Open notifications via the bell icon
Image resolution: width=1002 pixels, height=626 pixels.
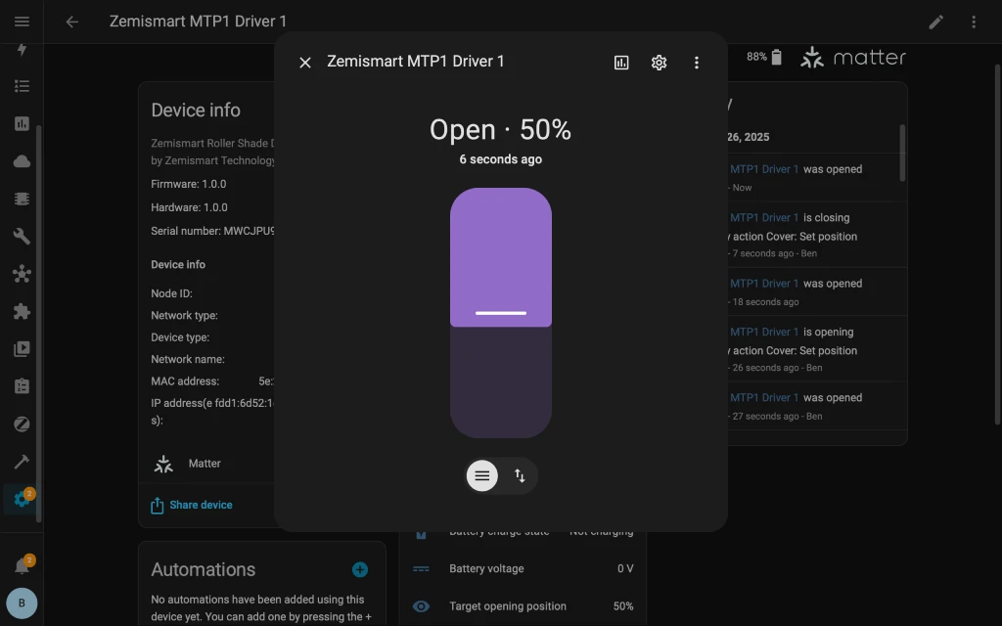pyautogui.click(x=22, y=563)
